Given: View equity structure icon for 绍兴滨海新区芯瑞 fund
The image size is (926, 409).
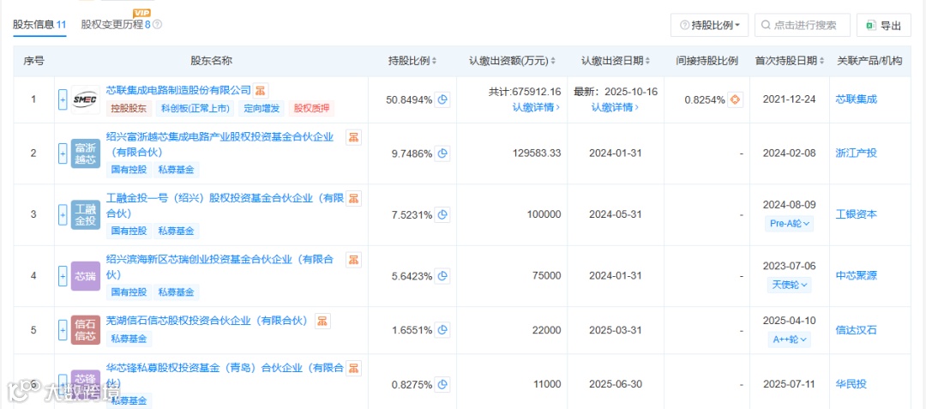Looking at the screenshot, I should 354,259.
